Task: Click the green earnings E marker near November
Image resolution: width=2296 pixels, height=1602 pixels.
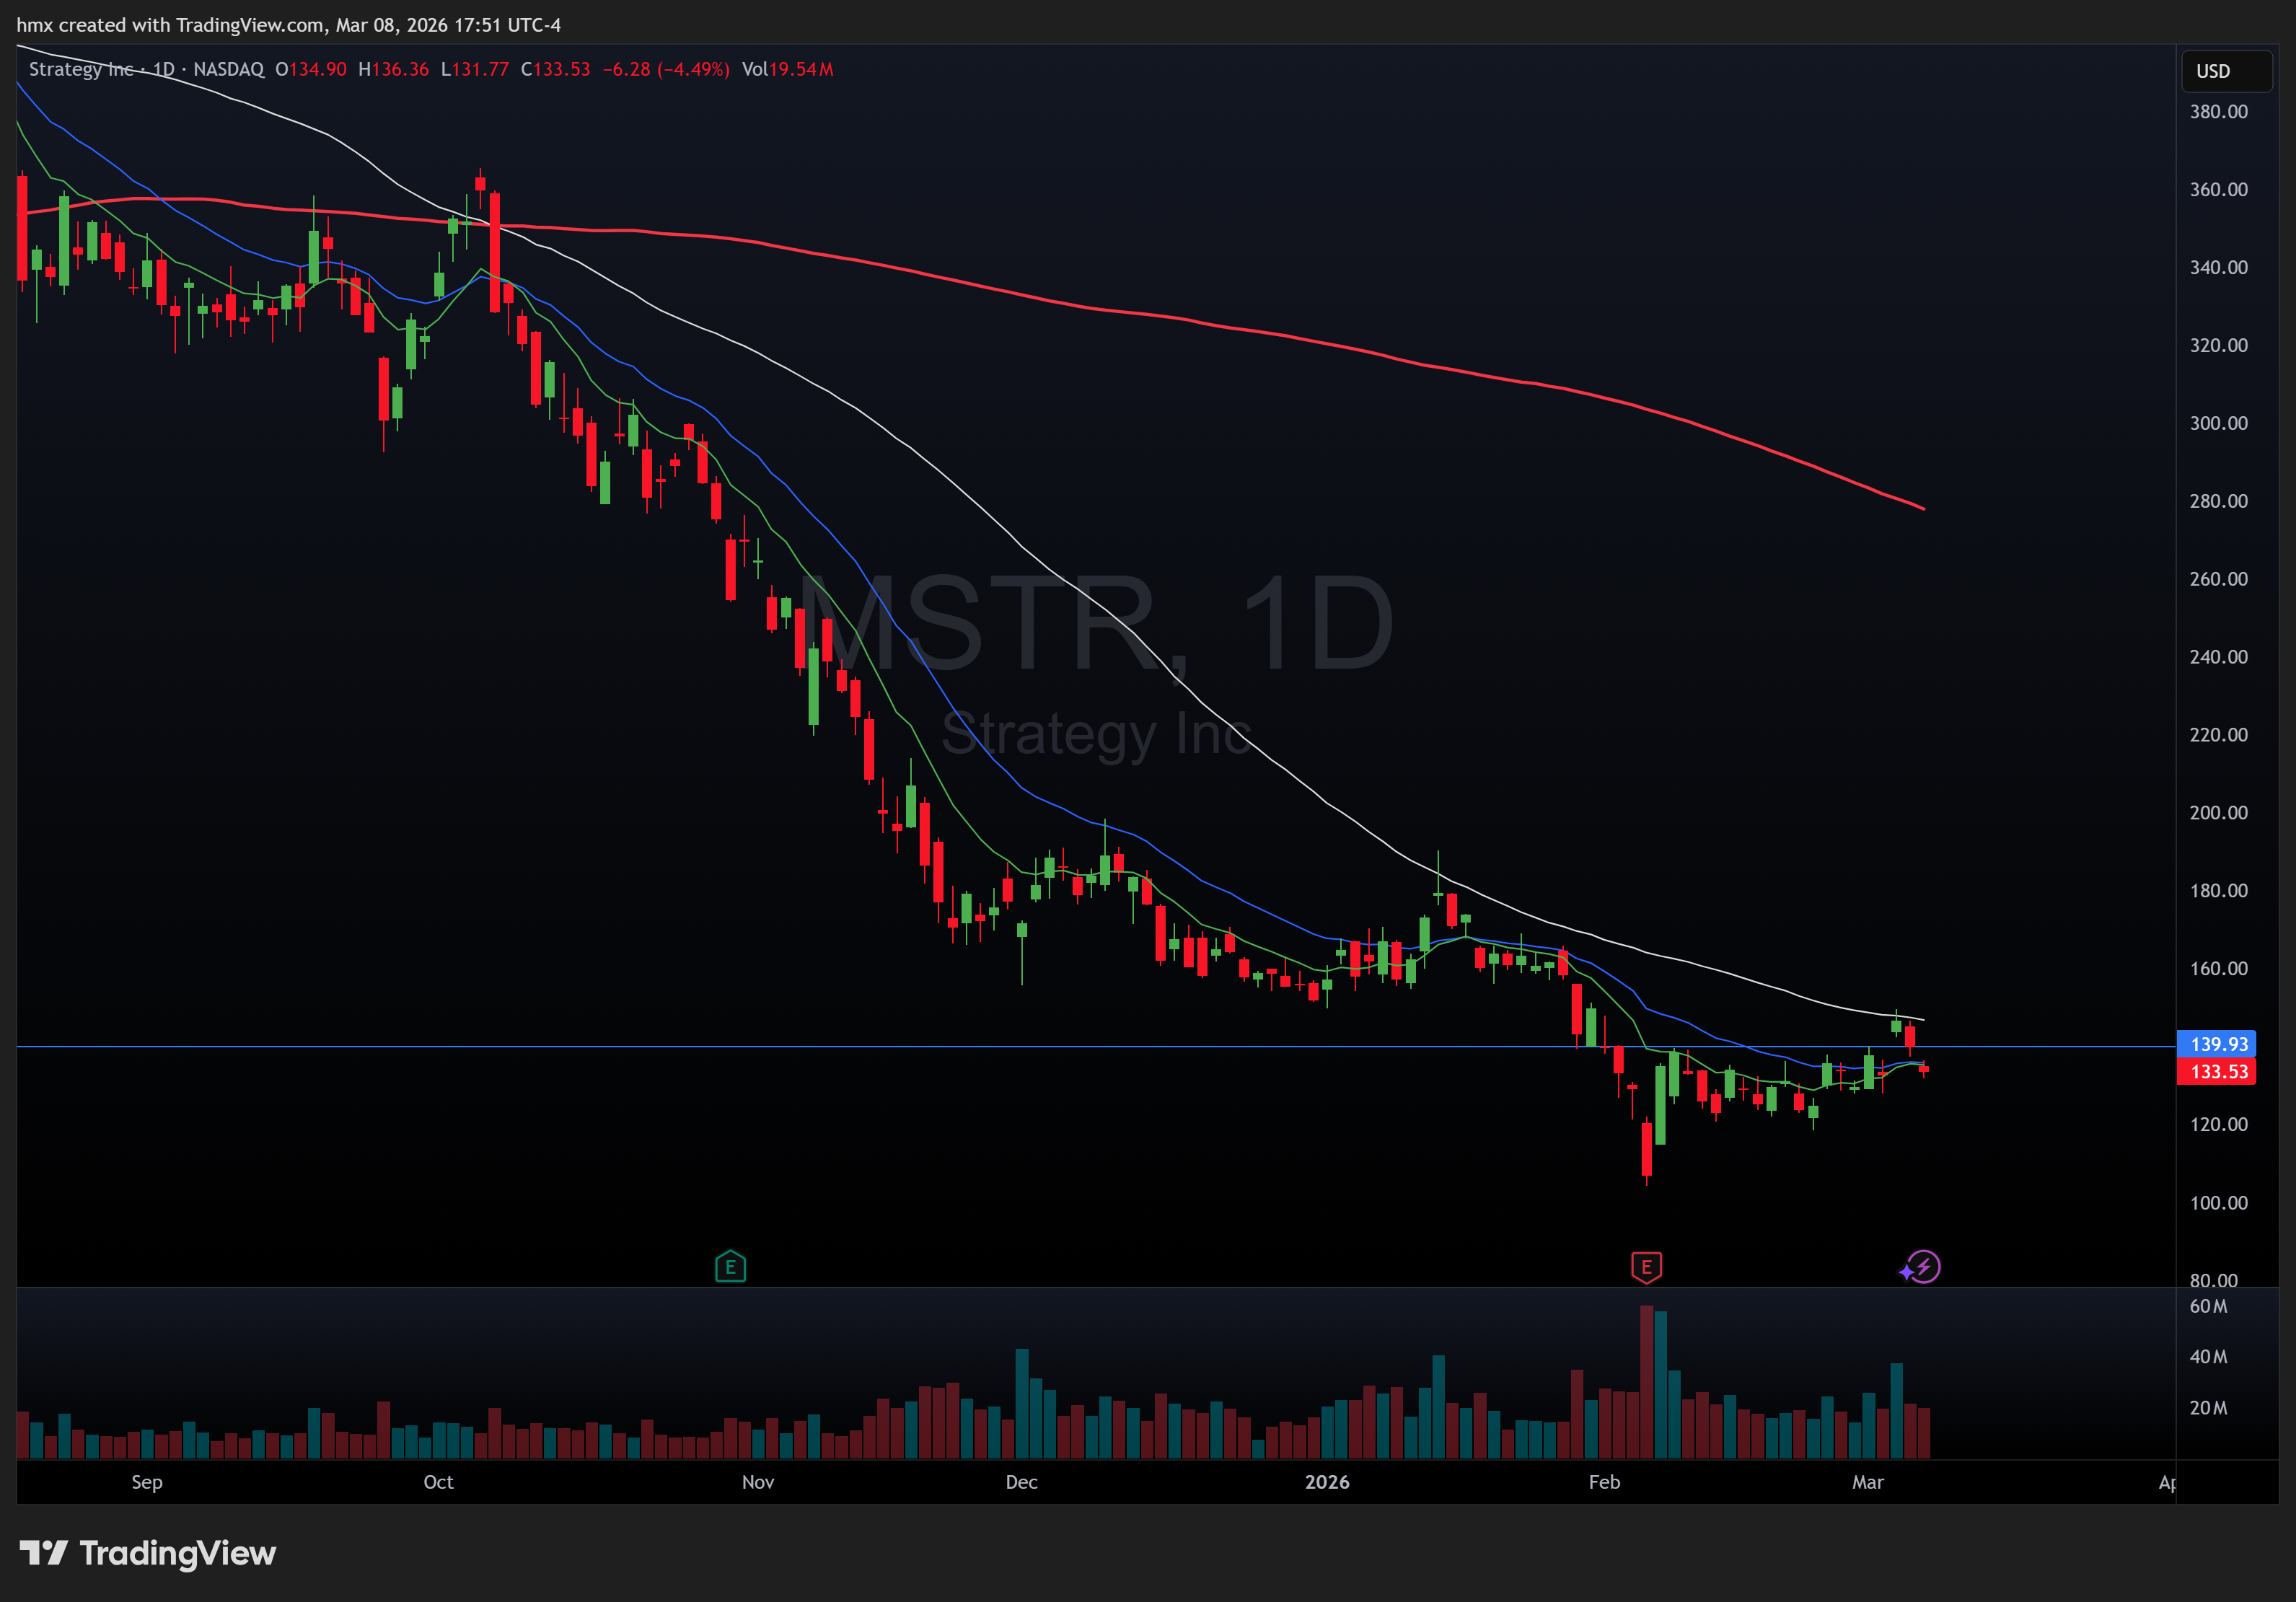Action: tap(730, 1267)
